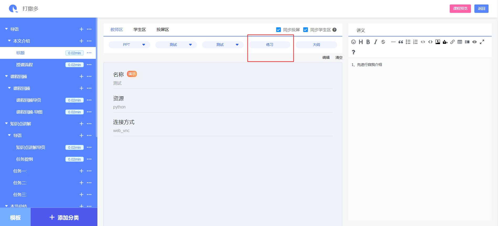This screenshot has width=498, height=226.
Task: Uncheck 同步学生区 checkbox
Action: click(306, 30)
